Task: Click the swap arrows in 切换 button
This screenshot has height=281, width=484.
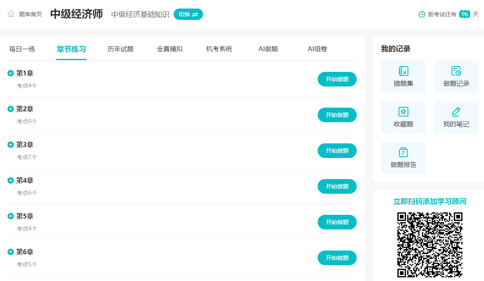Action: pos(195,14)
